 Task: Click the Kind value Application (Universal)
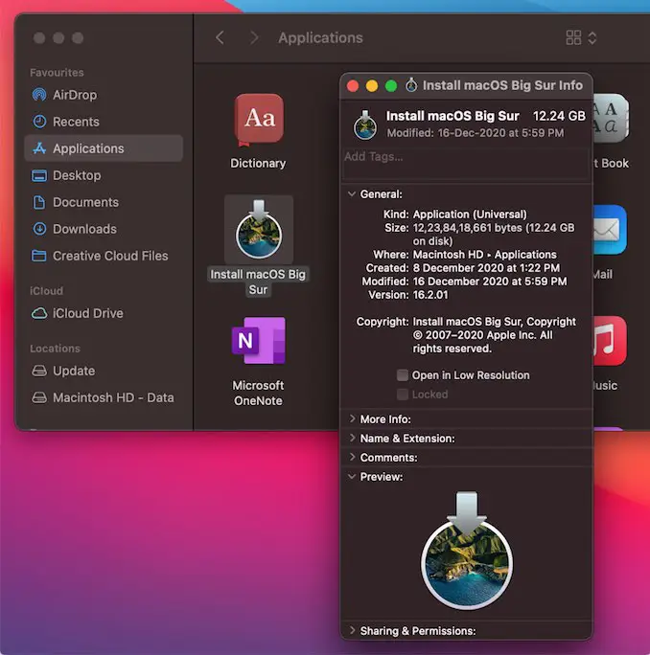470,215
